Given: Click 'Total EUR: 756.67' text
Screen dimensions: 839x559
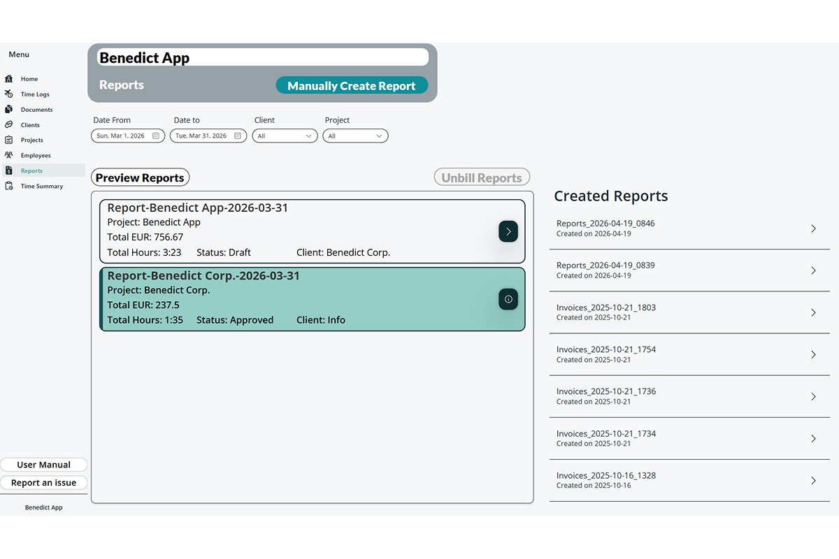Looking at the screenshot, I should click(145, 237).
